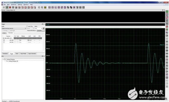Open the Samples unit dropdown
Screen dimensions: 169x102
40,30
